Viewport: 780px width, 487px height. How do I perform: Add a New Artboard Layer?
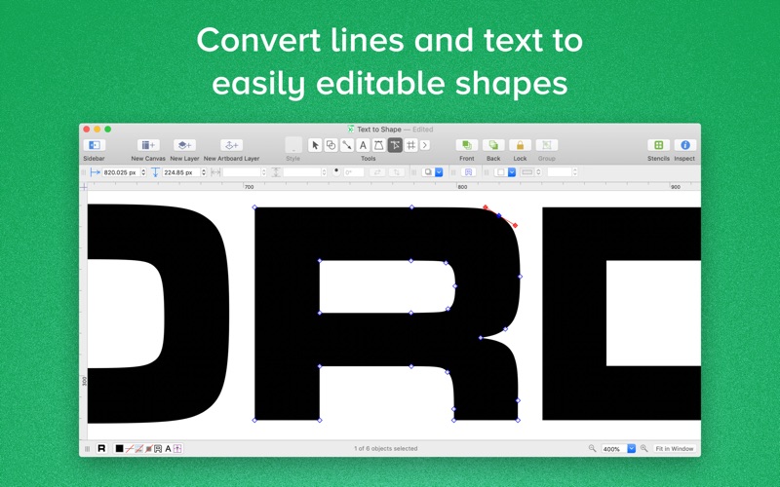(231, 145)
